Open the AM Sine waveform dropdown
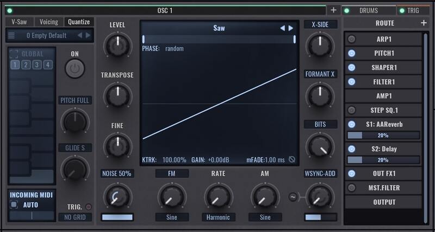Screen dimensions: 435x232 click(x=265, y=217)
